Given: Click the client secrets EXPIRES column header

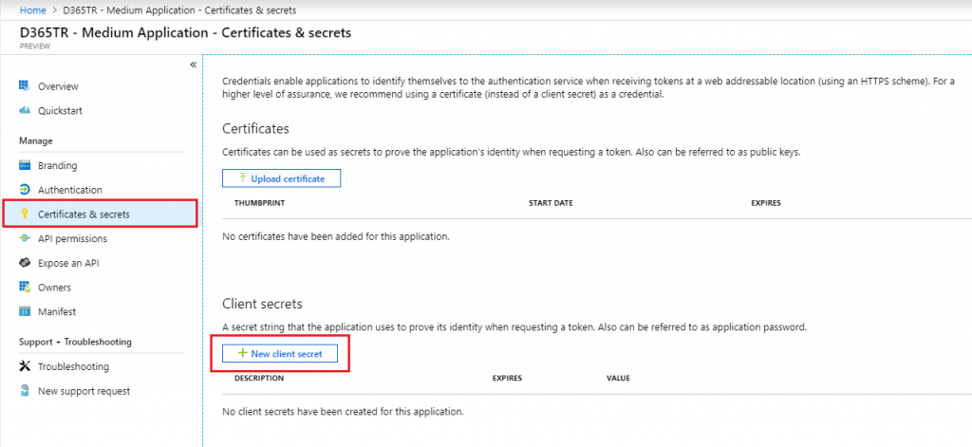Looking at the screenshot, I should point(507,378).
